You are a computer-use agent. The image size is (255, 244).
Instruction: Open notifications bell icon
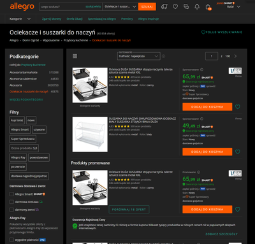tap(197, 7)
